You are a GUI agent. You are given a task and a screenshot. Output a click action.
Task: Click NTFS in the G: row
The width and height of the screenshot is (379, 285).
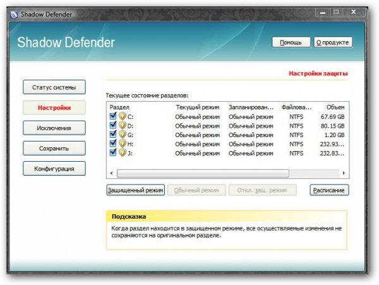pos(296,135)
